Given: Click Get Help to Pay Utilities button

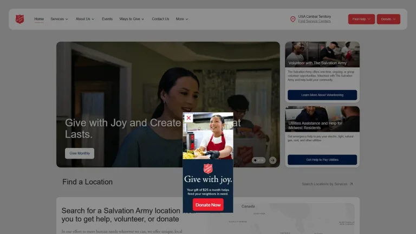Looking at the screenshot, I should pyautogui.click(x=322, y=160).
